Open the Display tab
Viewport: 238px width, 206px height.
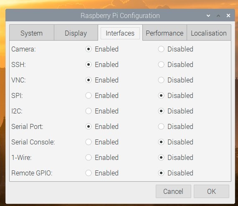point(76,33)
